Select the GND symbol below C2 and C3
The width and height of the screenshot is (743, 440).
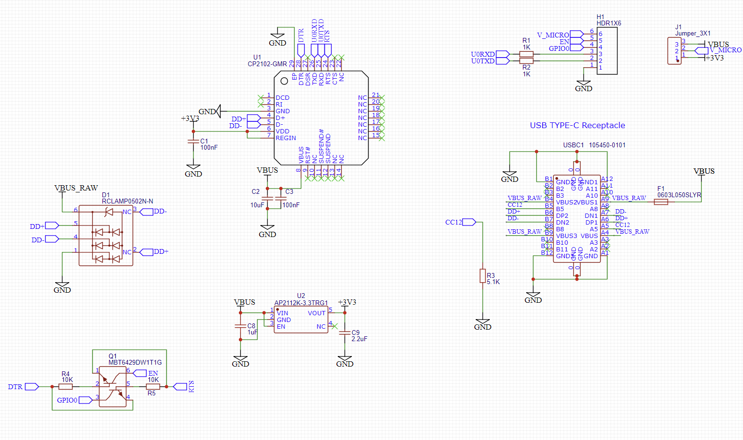[x=267, y=232]
